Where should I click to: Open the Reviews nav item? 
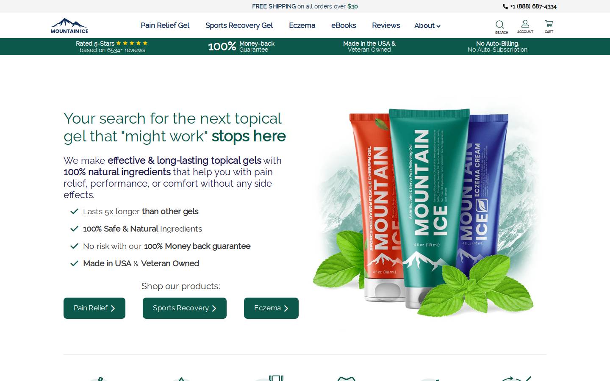coord(386,25)
